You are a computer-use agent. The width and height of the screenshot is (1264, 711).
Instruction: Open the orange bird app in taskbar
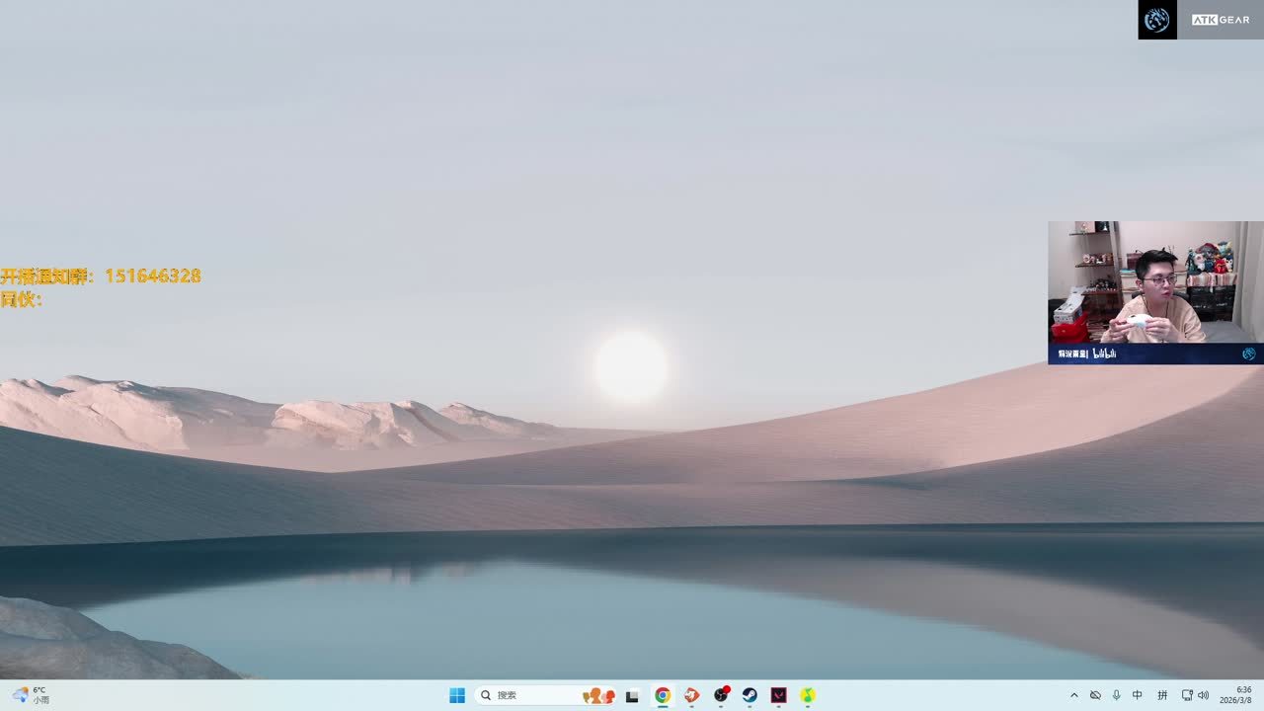point(692,695)
